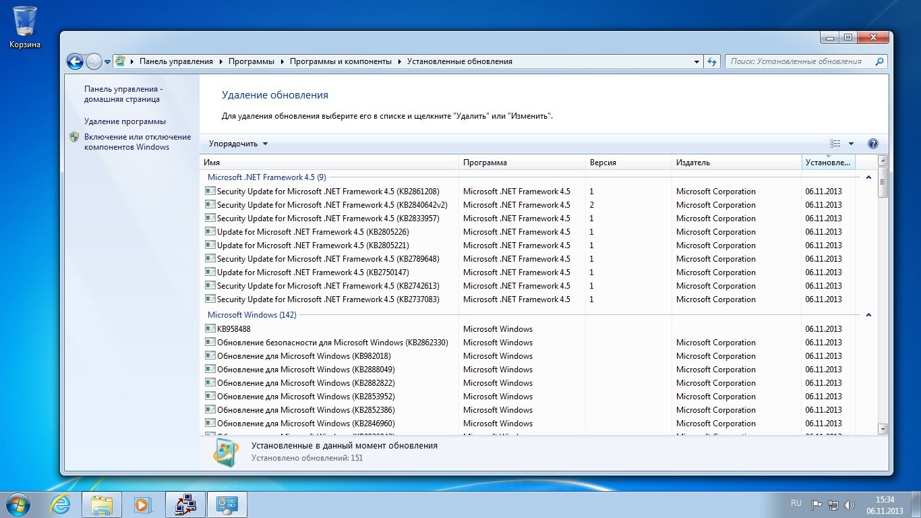
Task: Select Обновление безопасности KB2862330 row
Action: (528, 343)
